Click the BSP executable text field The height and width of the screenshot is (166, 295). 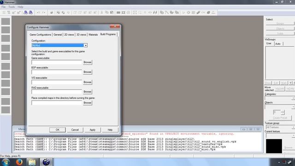(57, 72)
